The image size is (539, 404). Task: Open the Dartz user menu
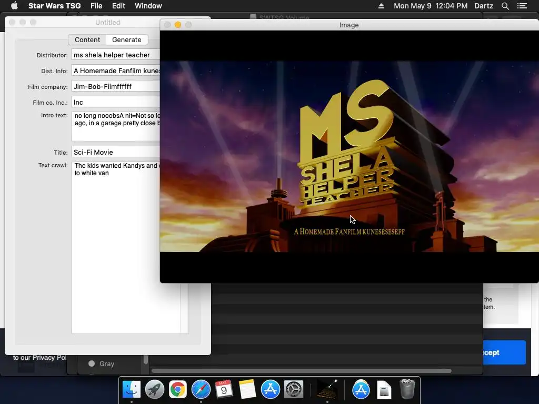pos(483,6)
